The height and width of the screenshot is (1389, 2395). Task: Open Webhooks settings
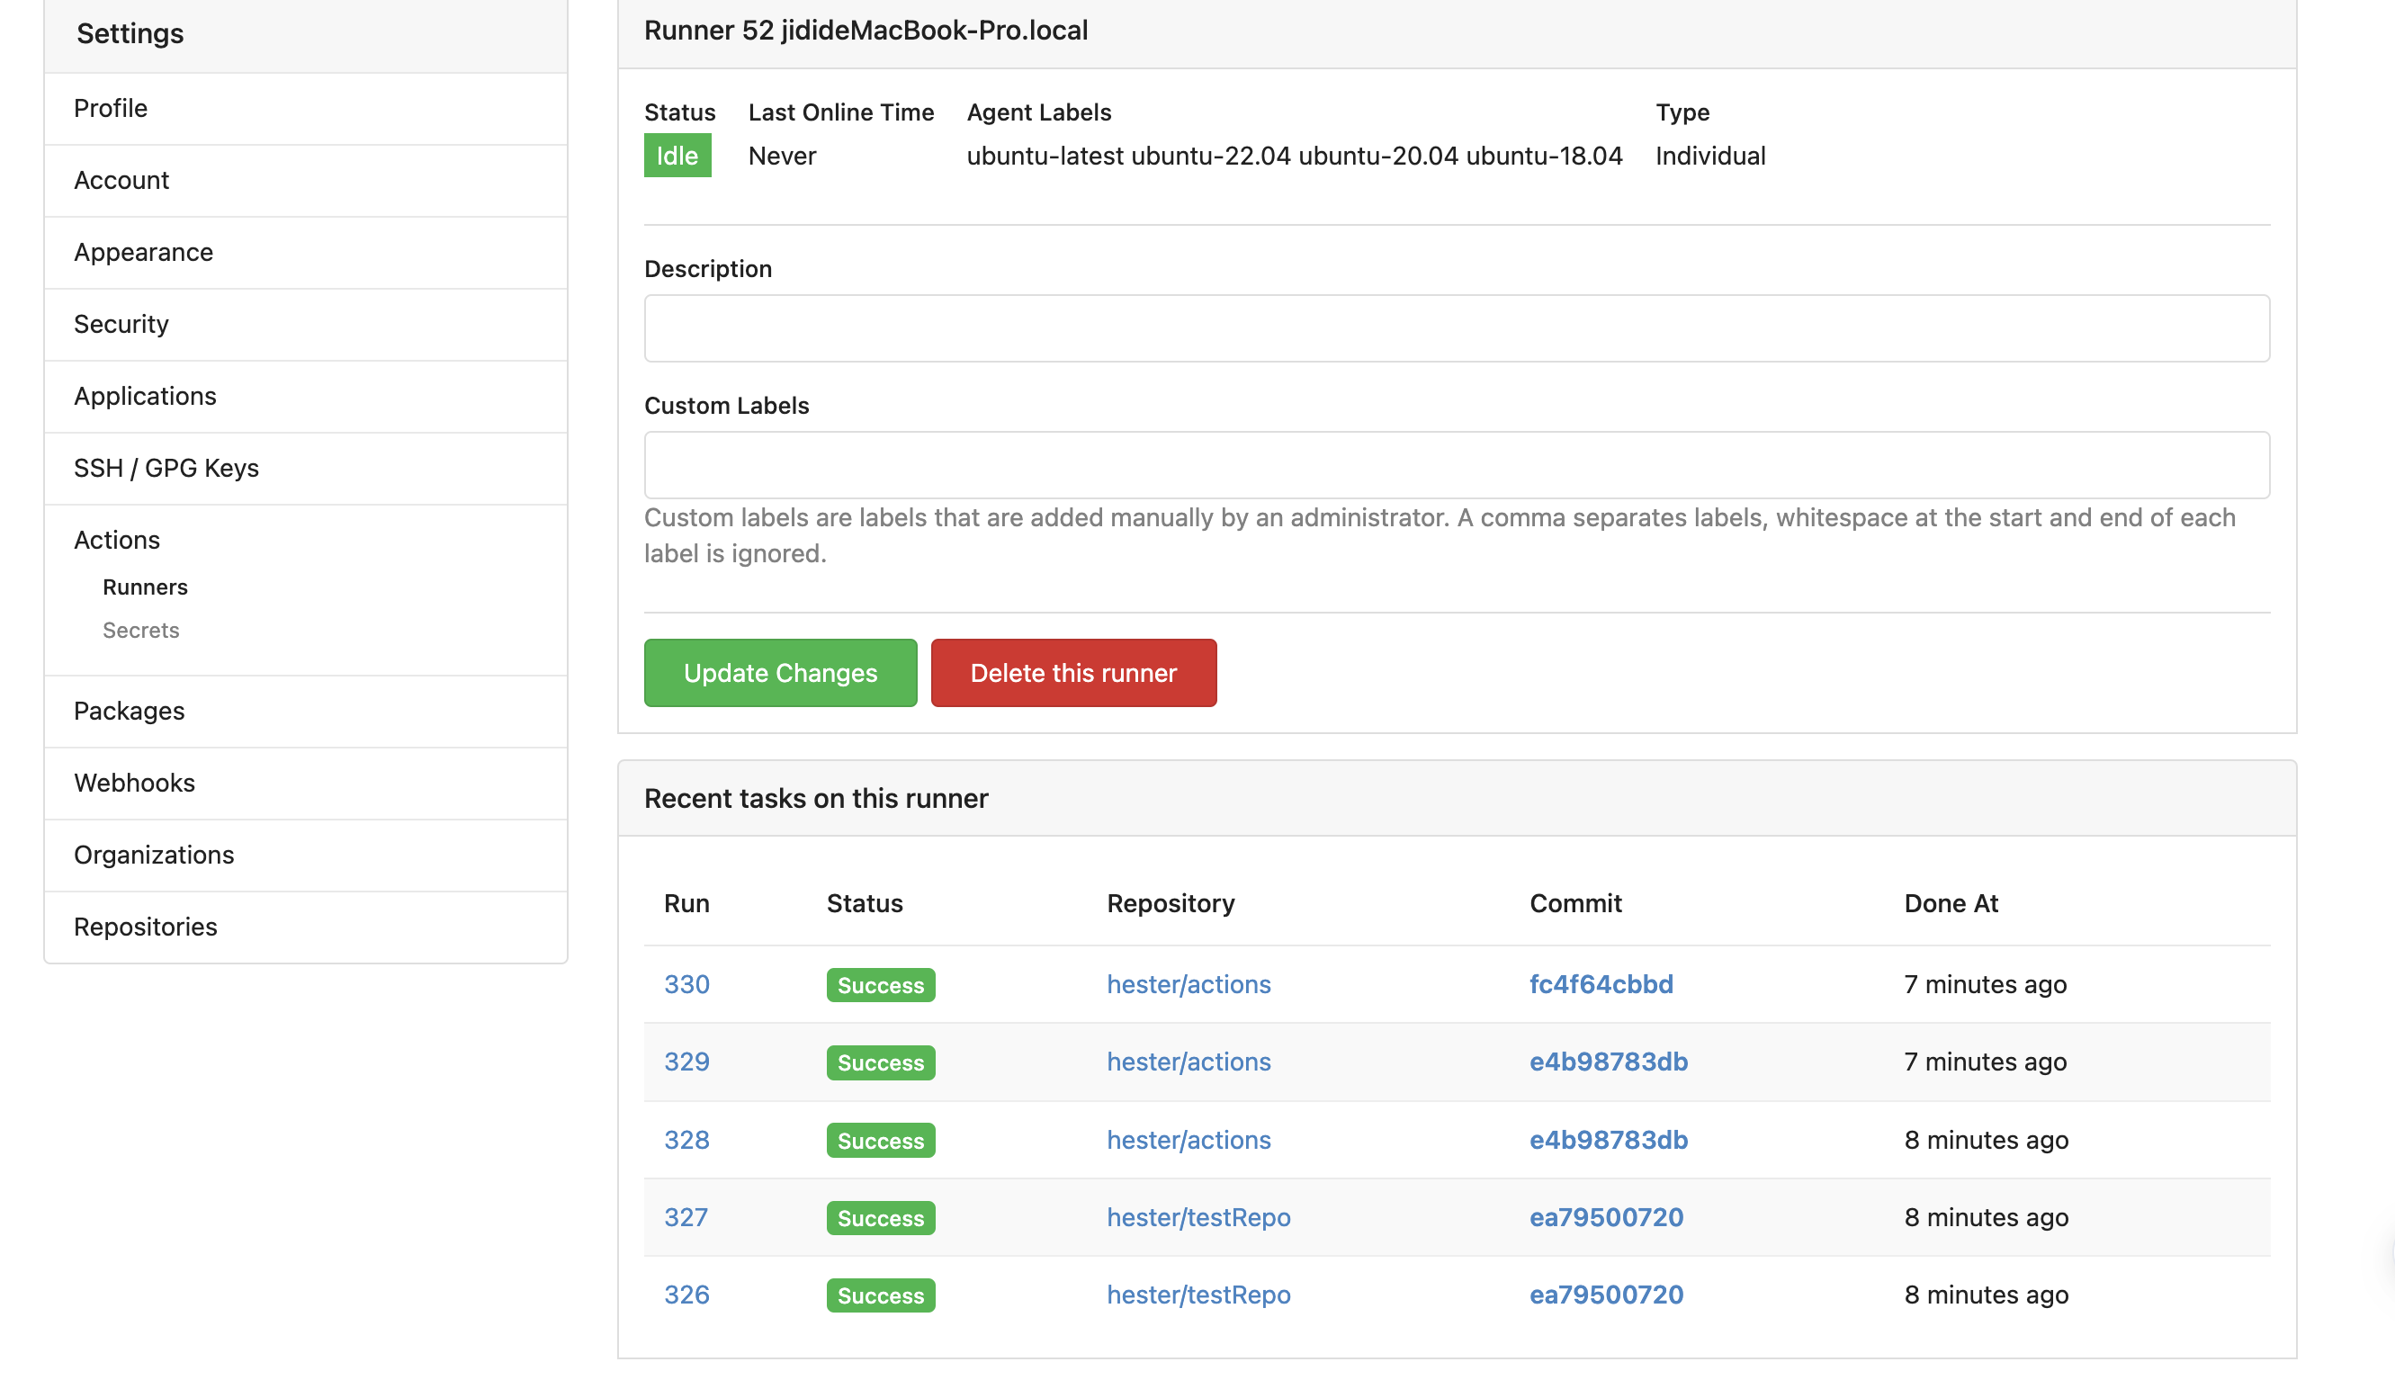(305, 784)
